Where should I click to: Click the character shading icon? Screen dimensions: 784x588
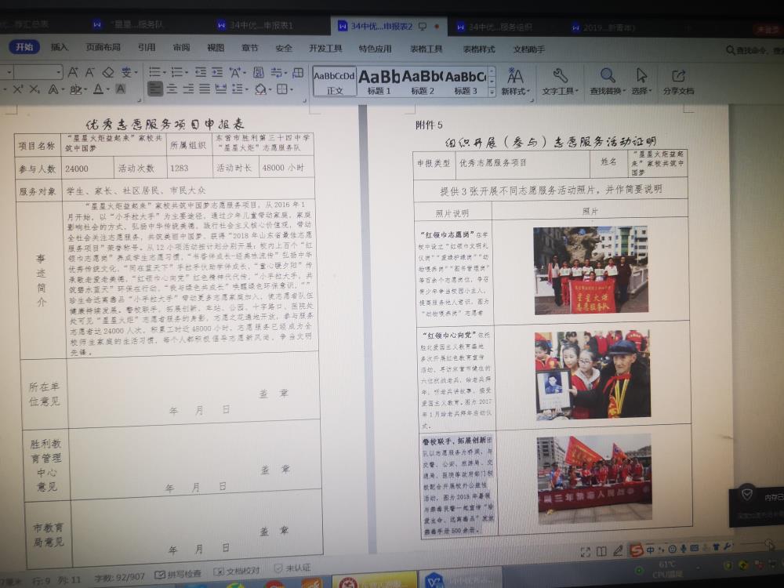coord(121,89)
